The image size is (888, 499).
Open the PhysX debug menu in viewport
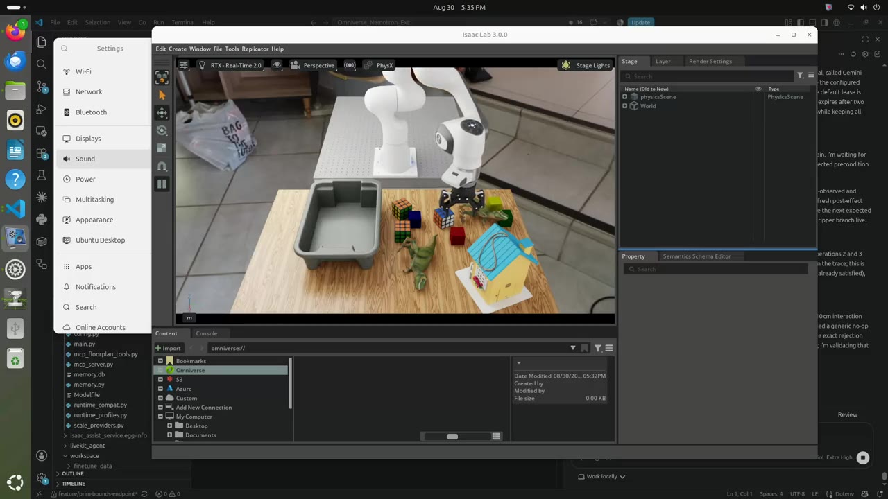point(379,65)
